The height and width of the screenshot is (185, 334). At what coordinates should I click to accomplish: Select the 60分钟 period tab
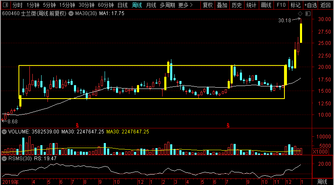(x=106, y=5)
